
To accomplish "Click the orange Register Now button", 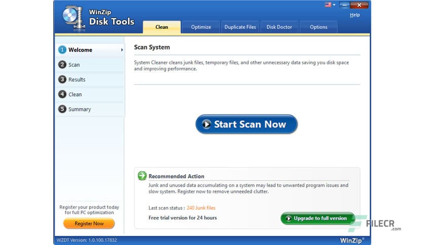I will coord(89,223).
